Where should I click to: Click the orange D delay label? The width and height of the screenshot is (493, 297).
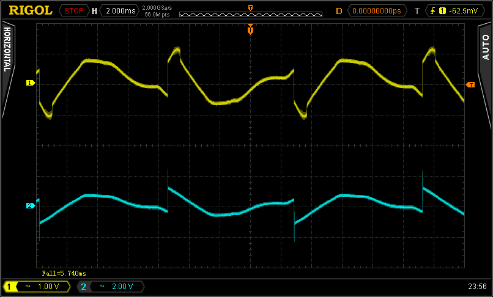(x=339, y=11)
